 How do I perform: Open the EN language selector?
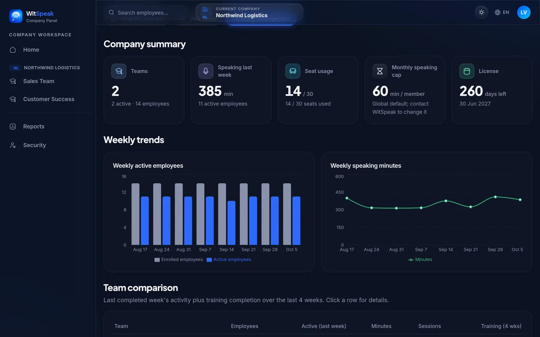point(502,12)
